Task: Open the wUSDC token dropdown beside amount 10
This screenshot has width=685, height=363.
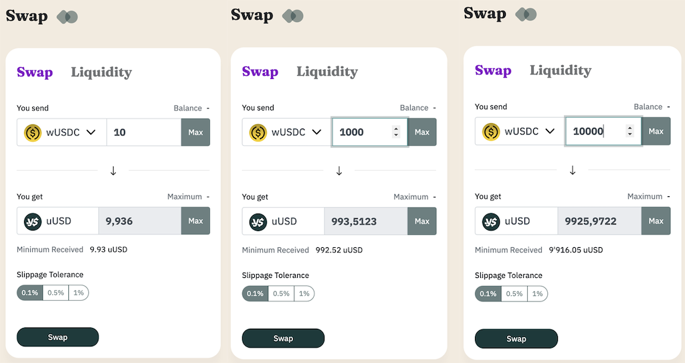Action: [91, 133]
